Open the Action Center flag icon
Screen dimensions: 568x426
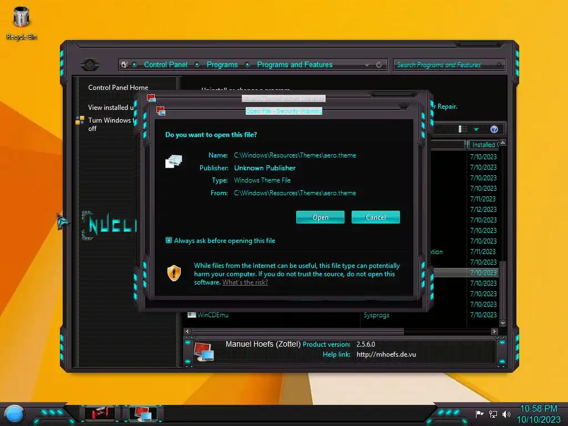[480, 414]
